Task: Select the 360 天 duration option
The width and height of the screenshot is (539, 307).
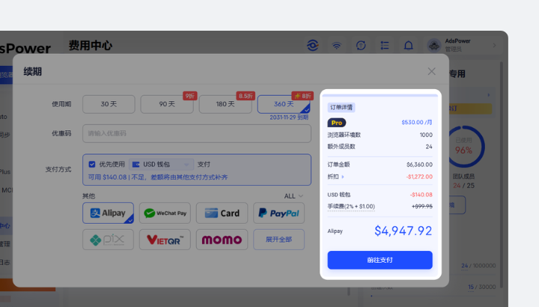Action: coord(284,104)
